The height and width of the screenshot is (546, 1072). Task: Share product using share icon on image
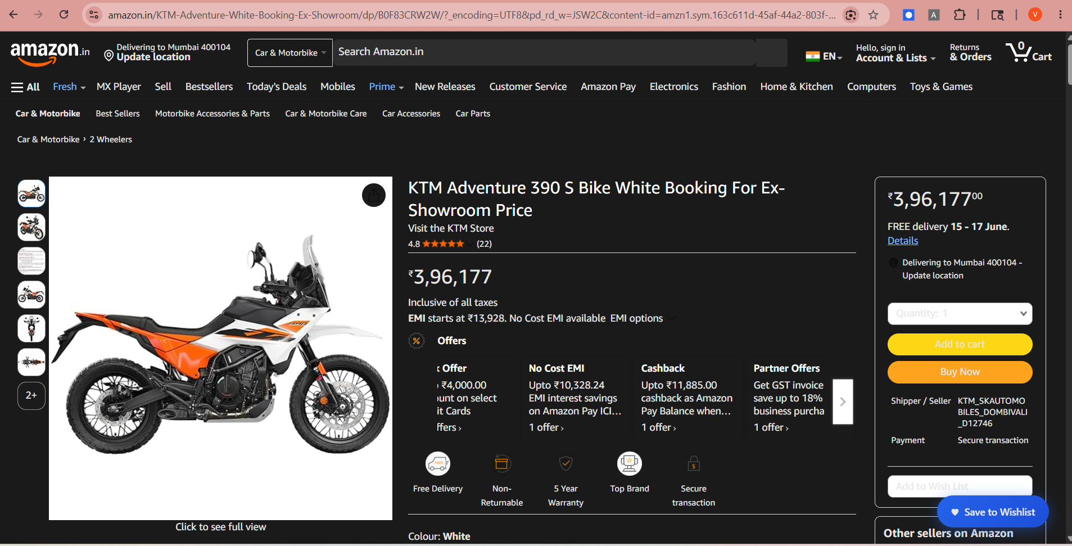(373, 195)
